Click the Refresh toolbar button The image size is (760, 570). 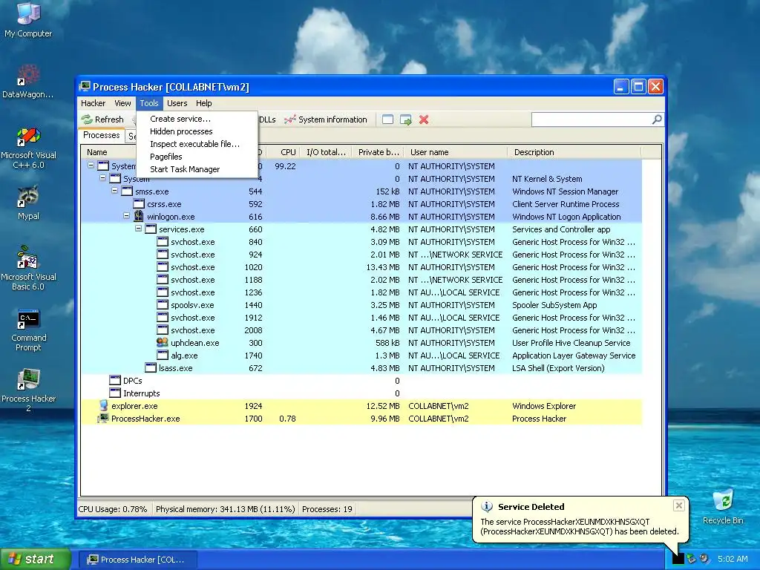[x=102, y=119]
